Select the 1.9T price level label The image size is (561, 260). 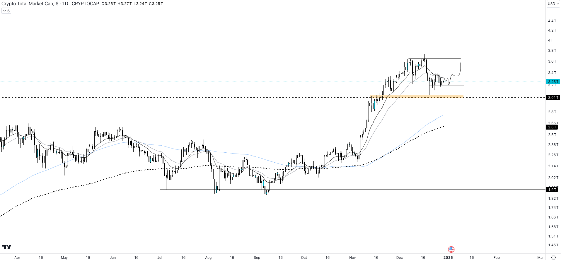pos(552,190)
